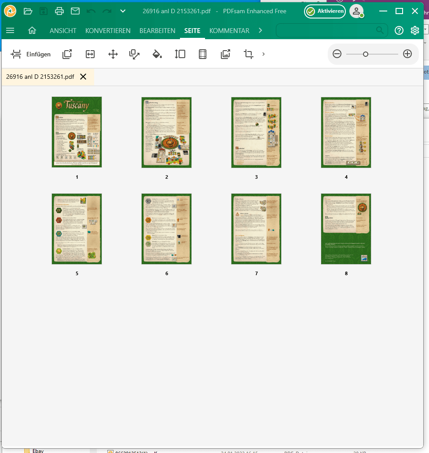This screenshot has height=453, width=429.
Task: Select page 3 thumbnail
Action: click(x=257, y=132)
